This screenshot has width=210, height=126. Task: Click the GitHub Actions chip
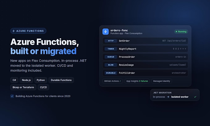(x=112, y=81)
